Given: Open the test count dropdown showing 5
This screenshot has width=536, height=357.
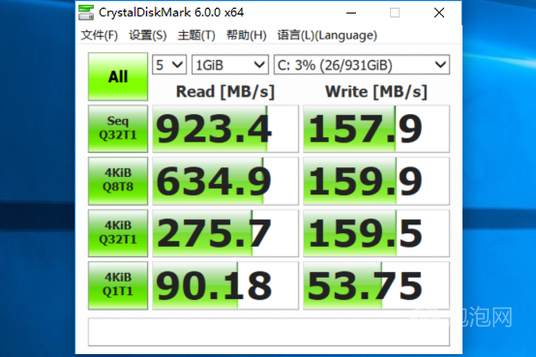Looking at the screenshot, I should (169, 65).
